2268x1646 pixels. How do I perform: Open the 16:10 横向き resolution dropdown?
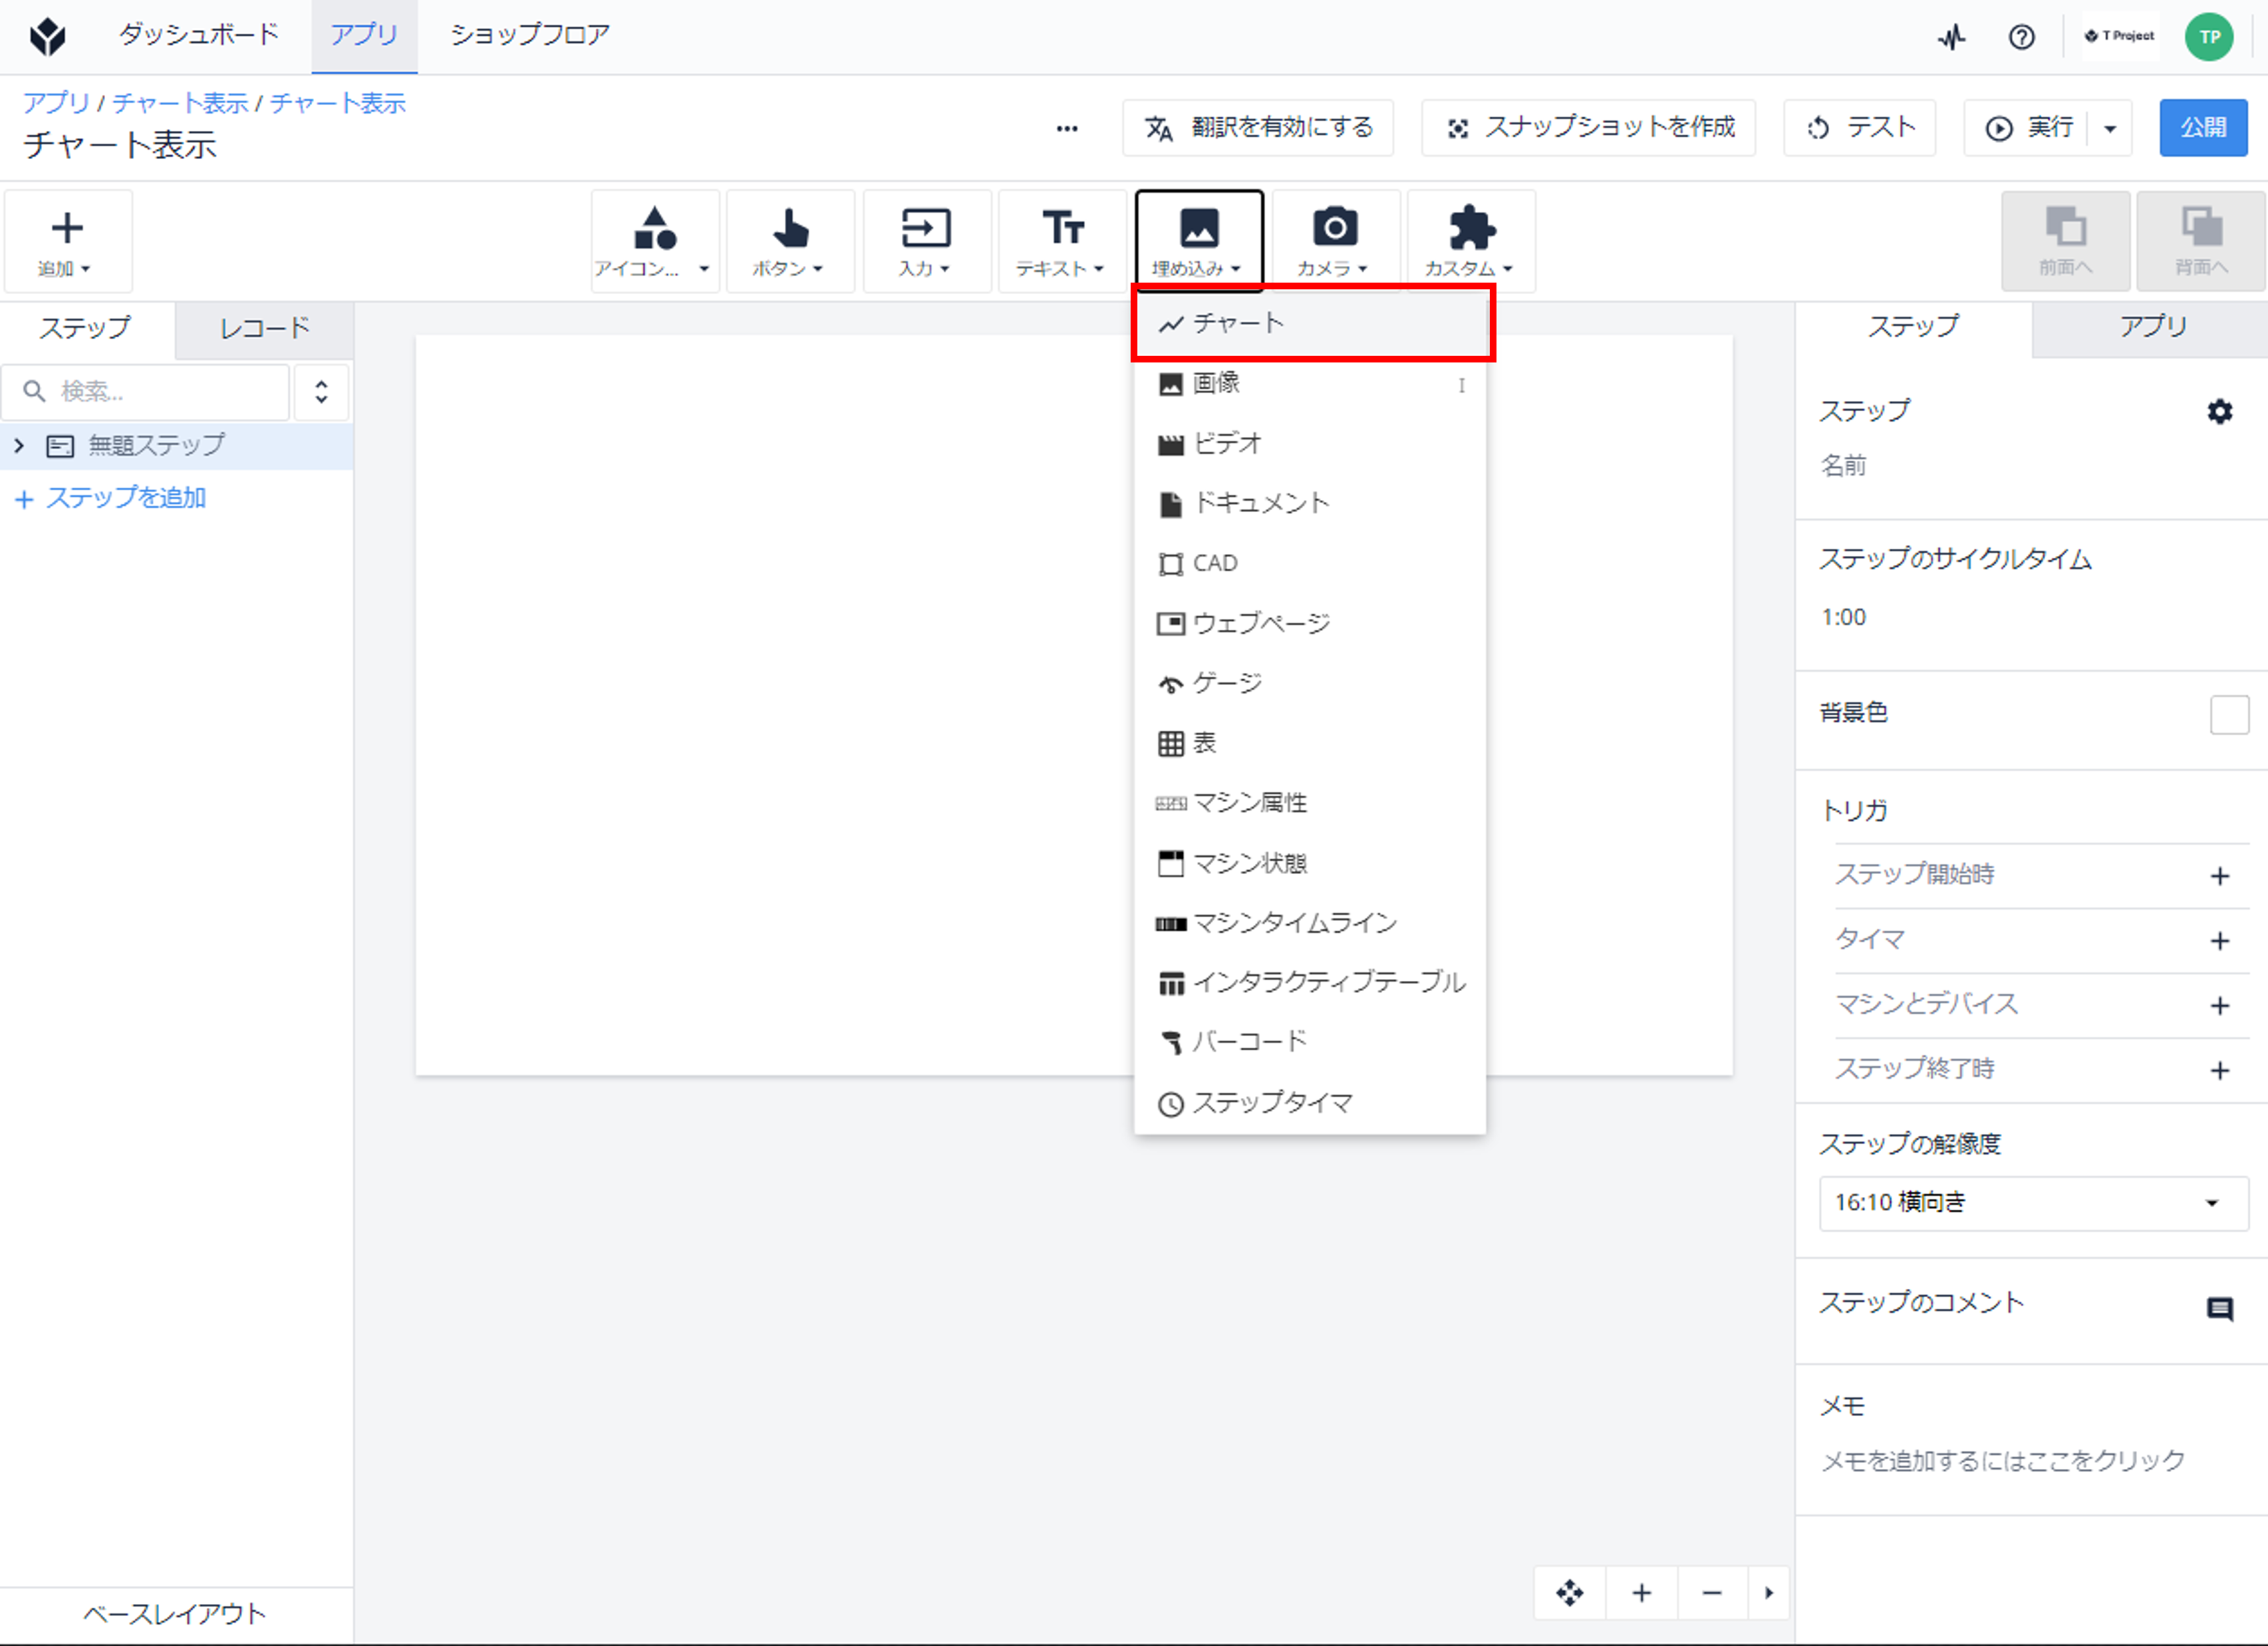click(2033, 1202)
